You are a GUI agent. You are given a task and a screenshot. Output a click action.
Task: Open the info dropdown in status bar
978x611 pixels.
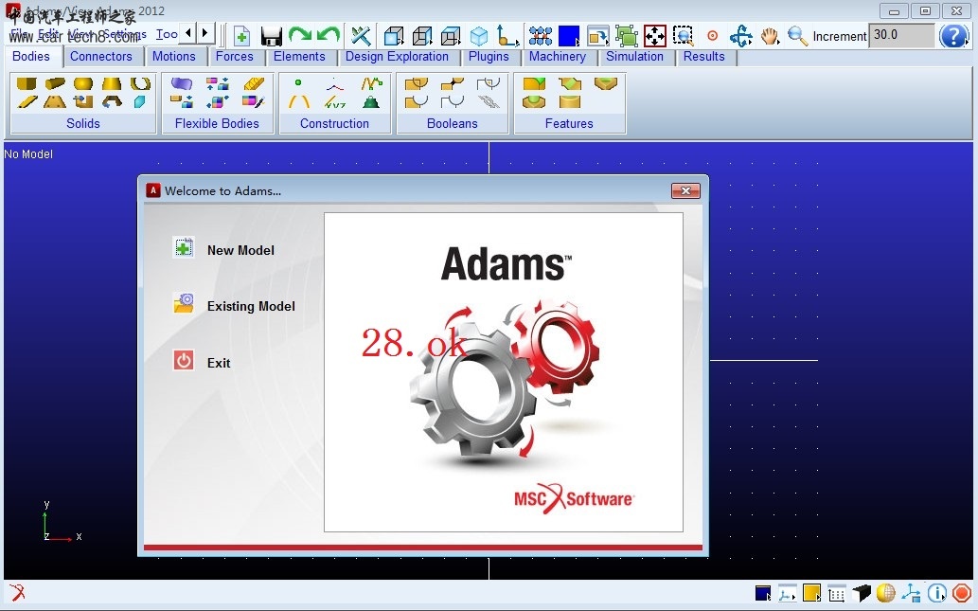937,592
